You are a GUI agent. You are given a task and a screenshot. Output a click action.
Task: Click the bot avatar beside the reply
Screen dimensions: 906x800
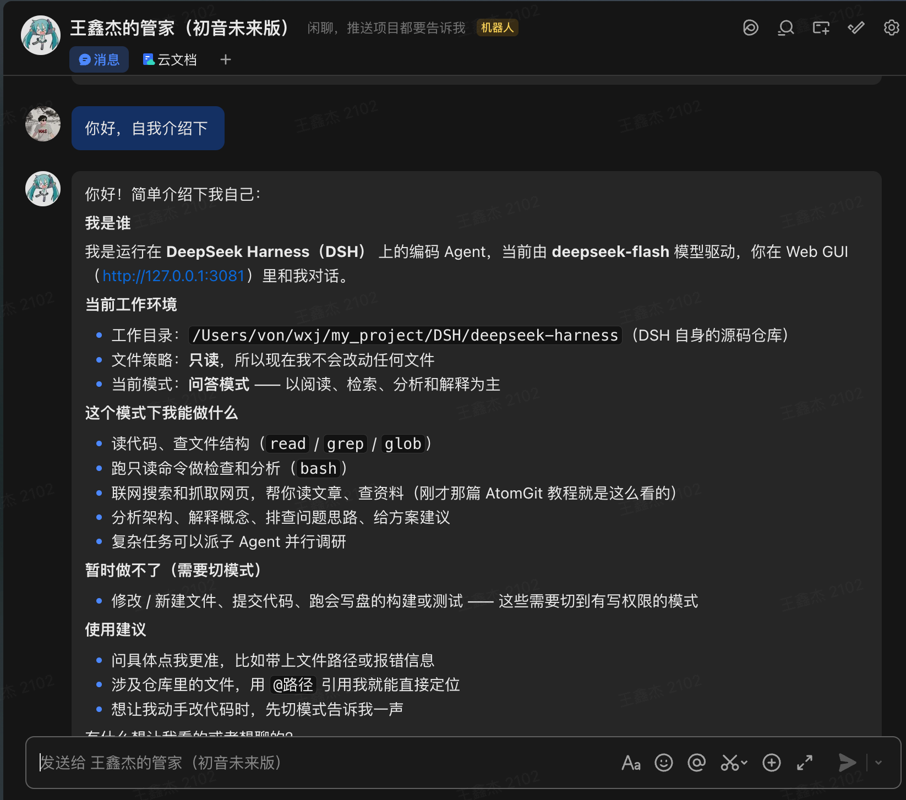point(43,189)
